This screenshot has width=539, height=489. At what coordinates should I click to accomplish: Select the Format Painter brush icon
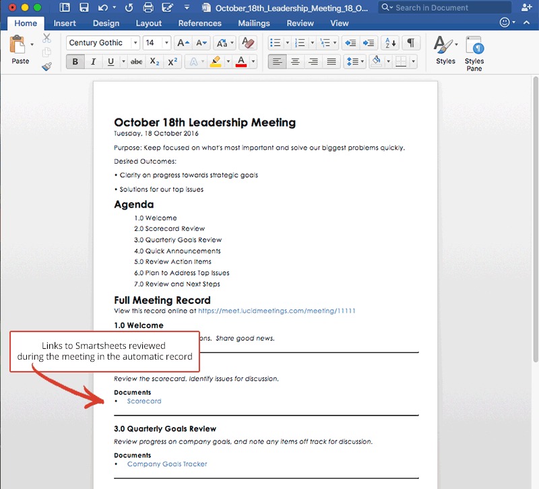(46, 67)
